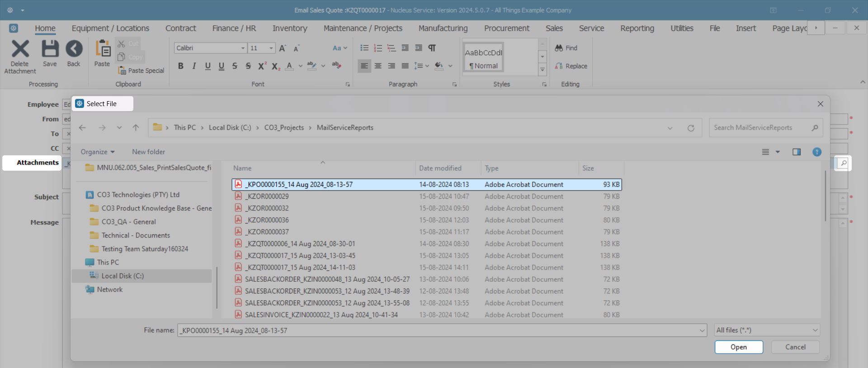Increase the paragraph indent

coord(419,48)
